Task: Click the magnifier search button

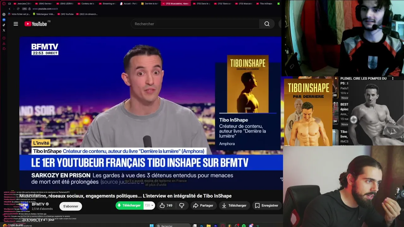Action: pyautogui.click(x=267, y=24)
